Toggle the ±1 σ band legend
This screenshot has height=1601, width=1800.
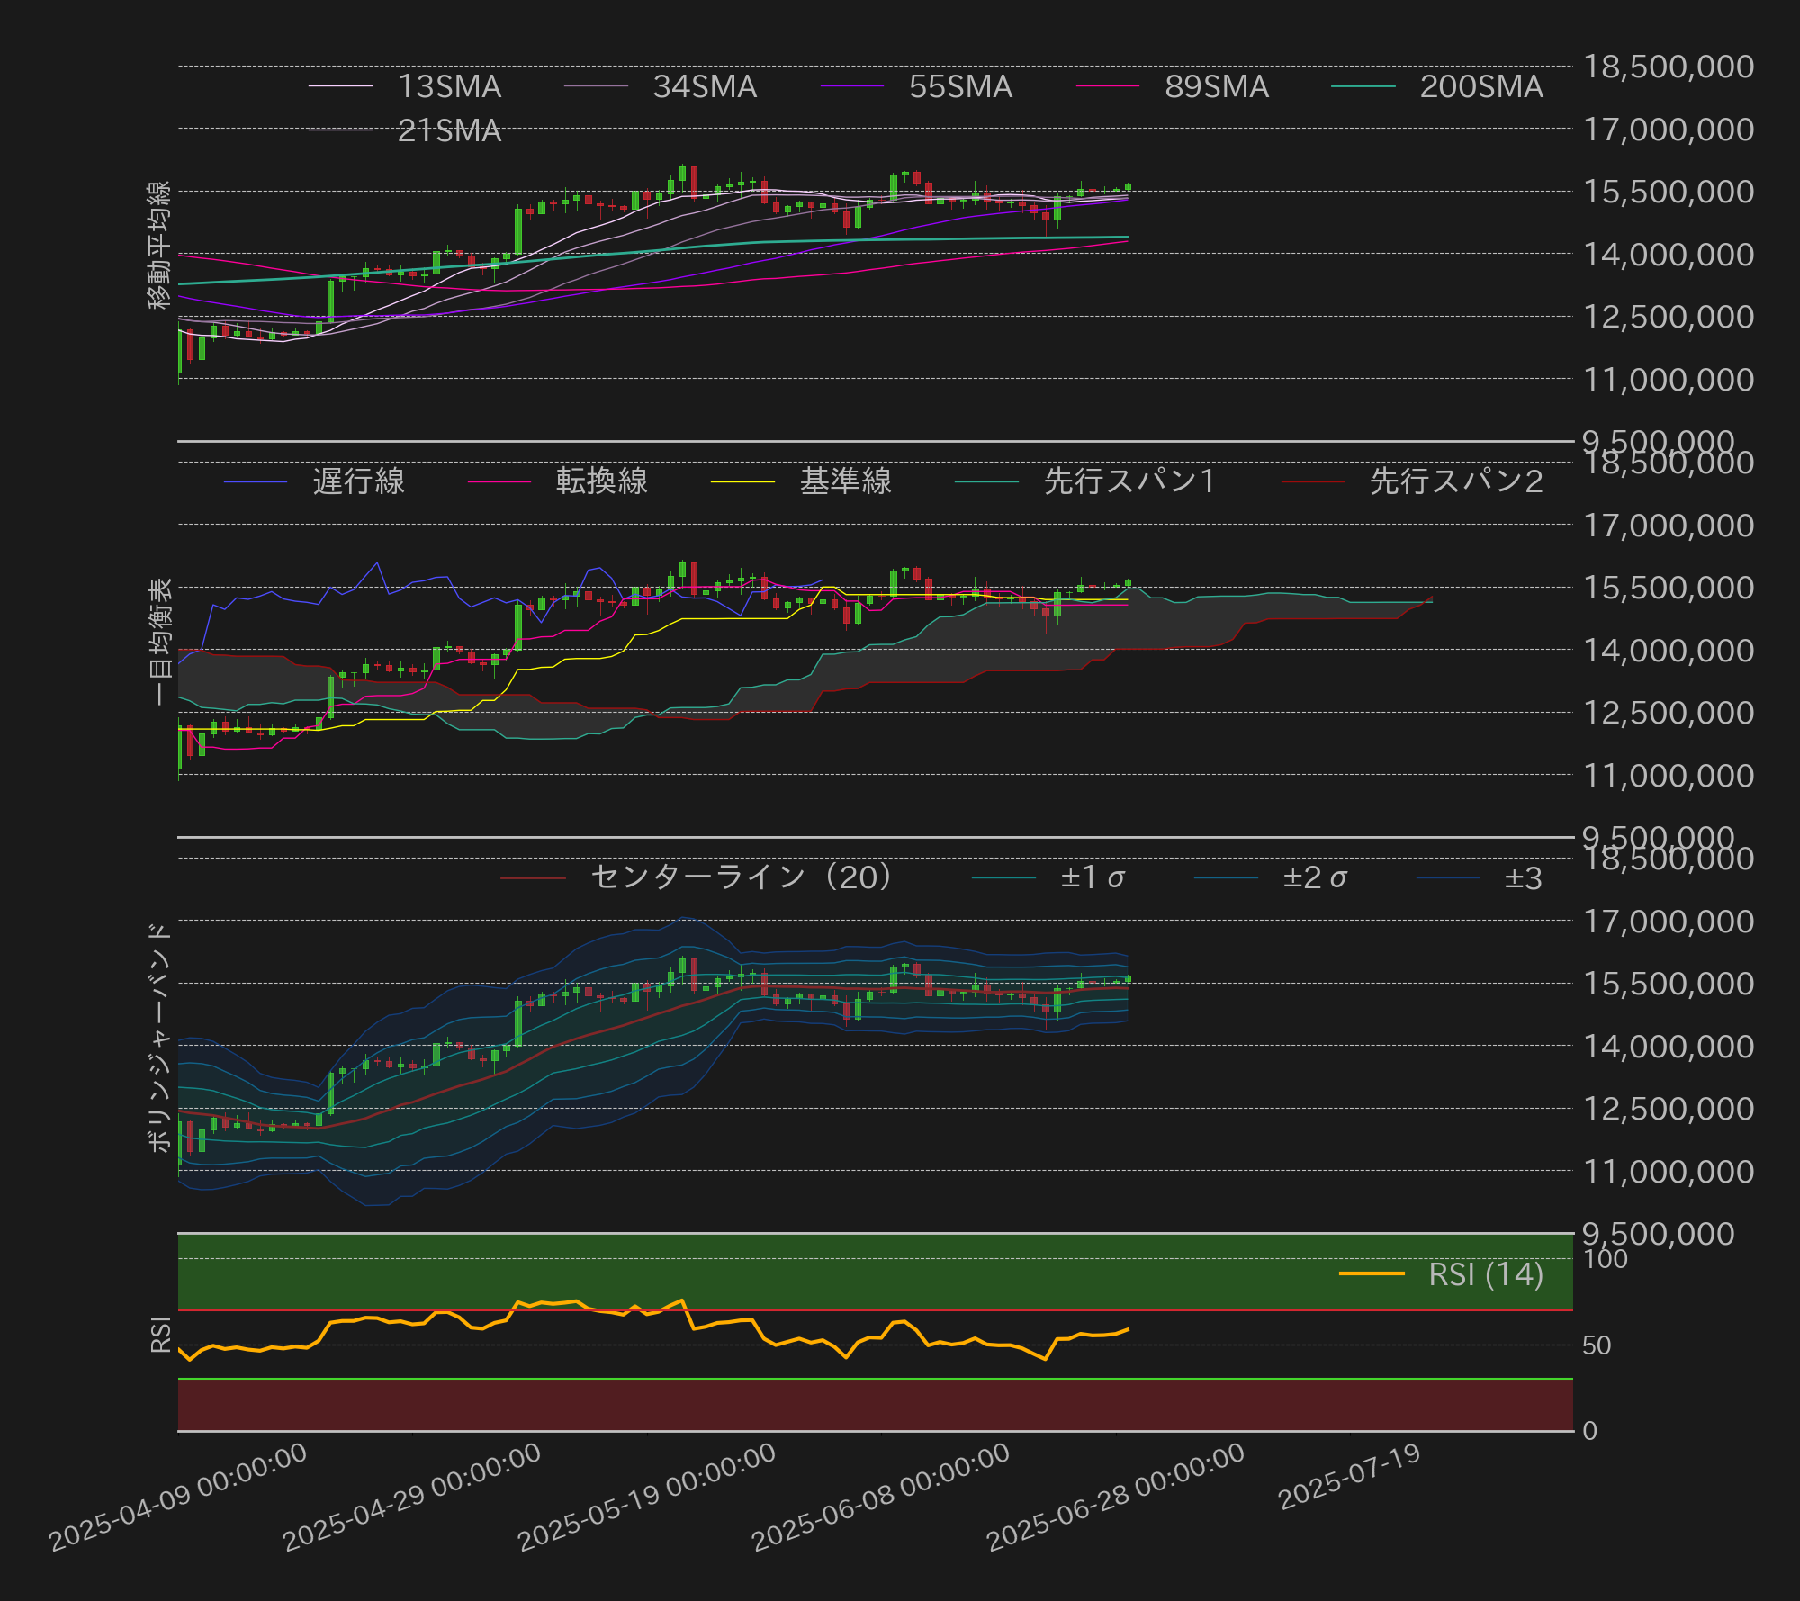click(1092, 877)
